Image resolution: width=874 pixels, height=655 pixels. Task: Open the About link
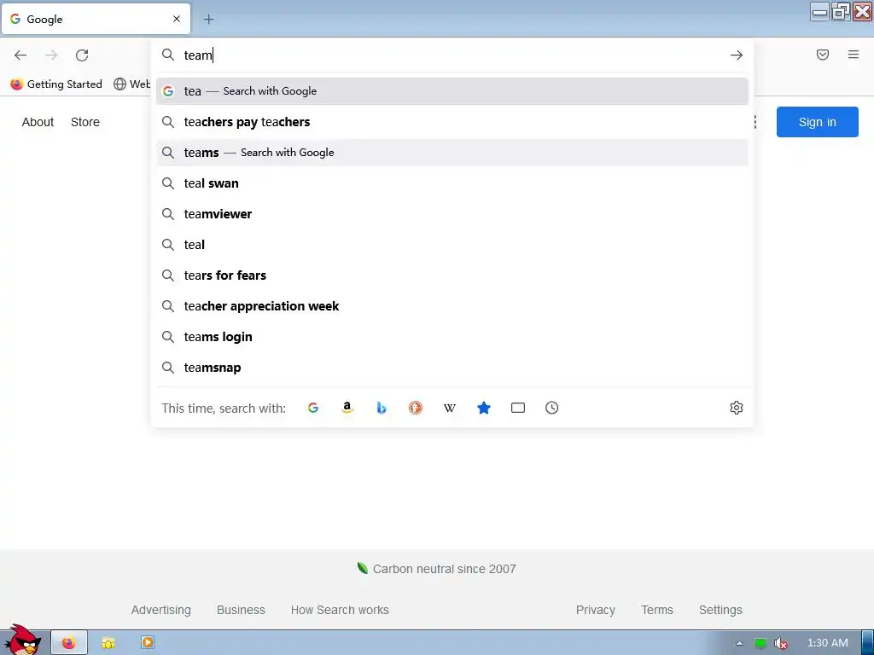38,122
